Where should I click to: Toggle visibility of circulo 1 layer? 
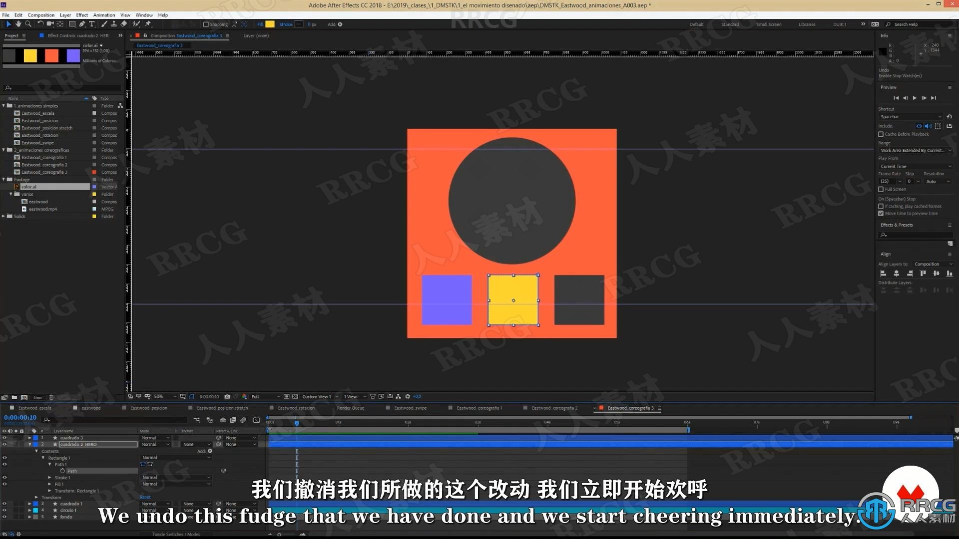click(4, 510)
